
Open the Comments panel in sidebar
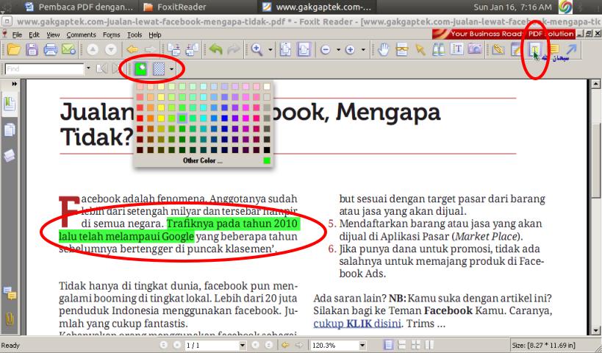tap(10, 294)
